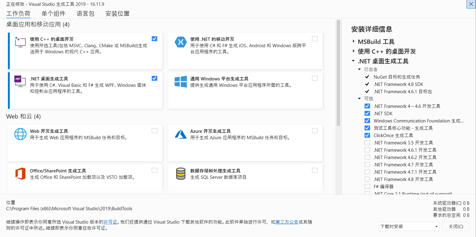Open the 下载时安装 dropdown

[x=409, y=226]
